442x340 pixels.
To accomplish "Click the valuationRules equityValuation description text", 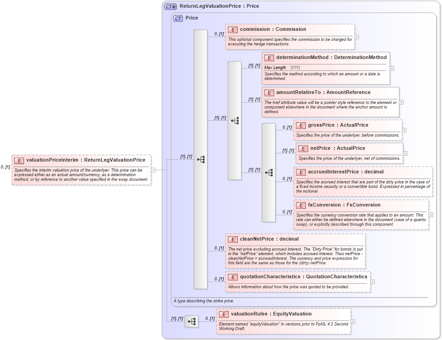I will [284, 326].
